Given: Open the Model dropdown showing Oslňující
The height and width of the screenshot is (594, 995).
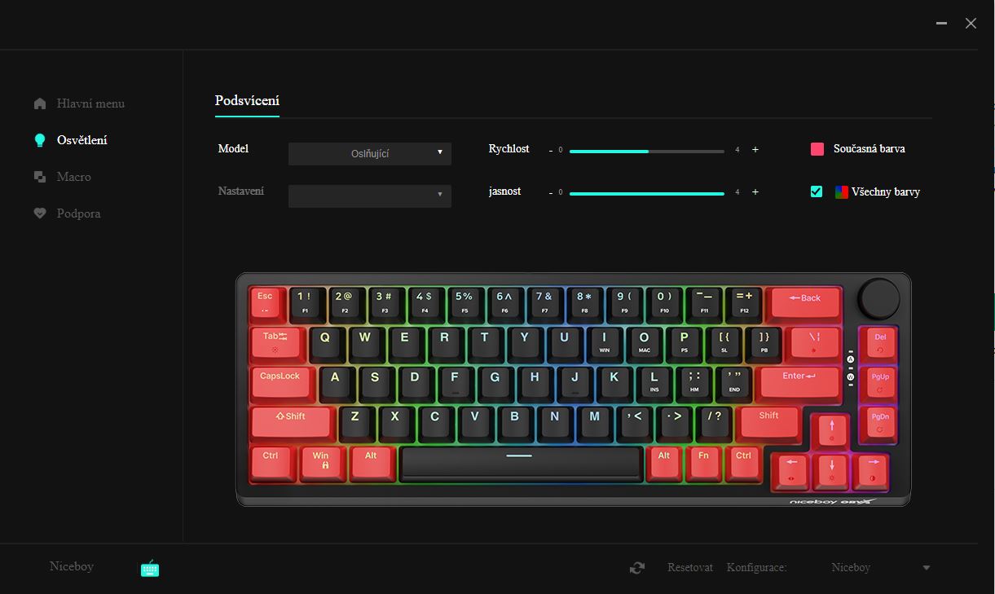Looking at the screenshot, I should 370,153.
